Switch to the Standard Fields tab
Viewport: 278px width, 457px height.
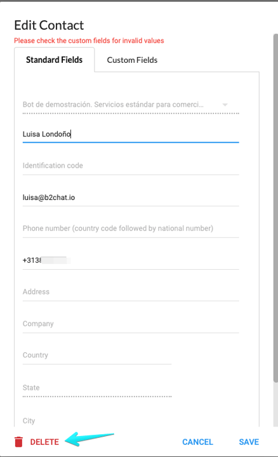tap(54, 60)
